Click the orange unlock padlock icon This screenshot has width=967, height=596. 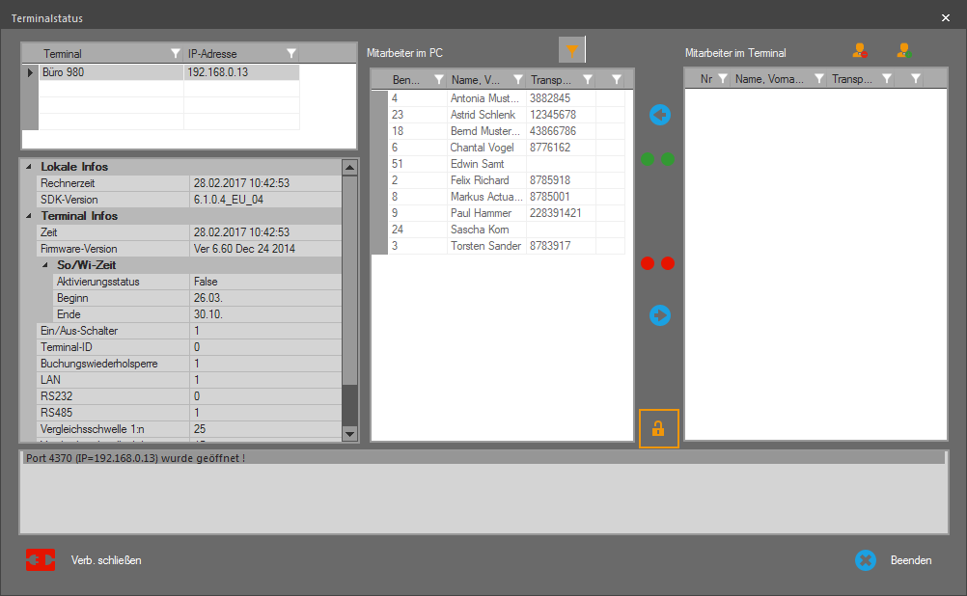point(658,429)
